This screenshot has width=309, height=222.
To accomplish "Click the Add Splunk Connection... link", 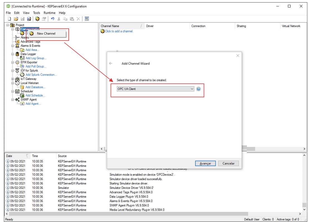I will click(41, 75).
